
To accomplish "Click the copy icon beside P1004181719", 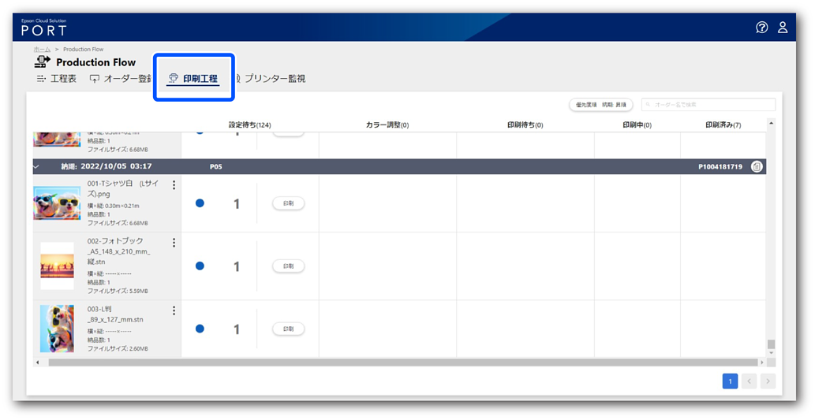I will [x=757, y=167].
